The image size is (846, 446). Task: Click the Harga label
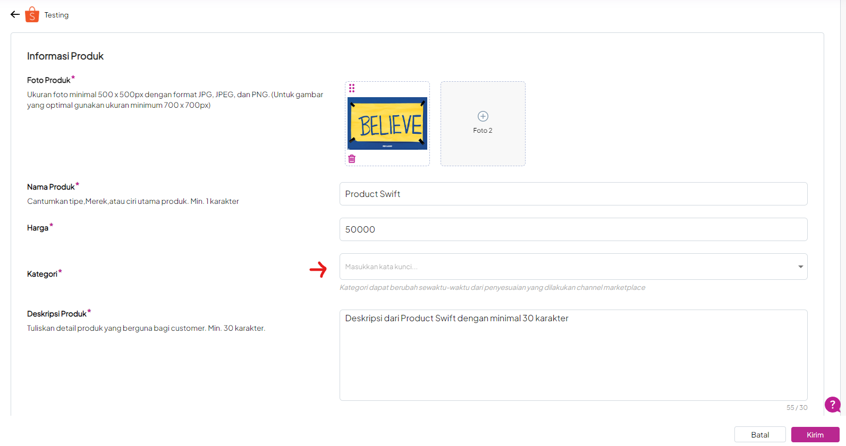tap(38, 228)
